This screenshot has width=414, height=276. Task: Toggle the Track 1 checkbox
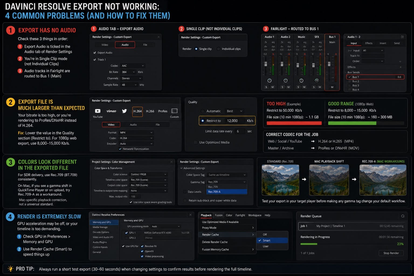tap(95, 60)
